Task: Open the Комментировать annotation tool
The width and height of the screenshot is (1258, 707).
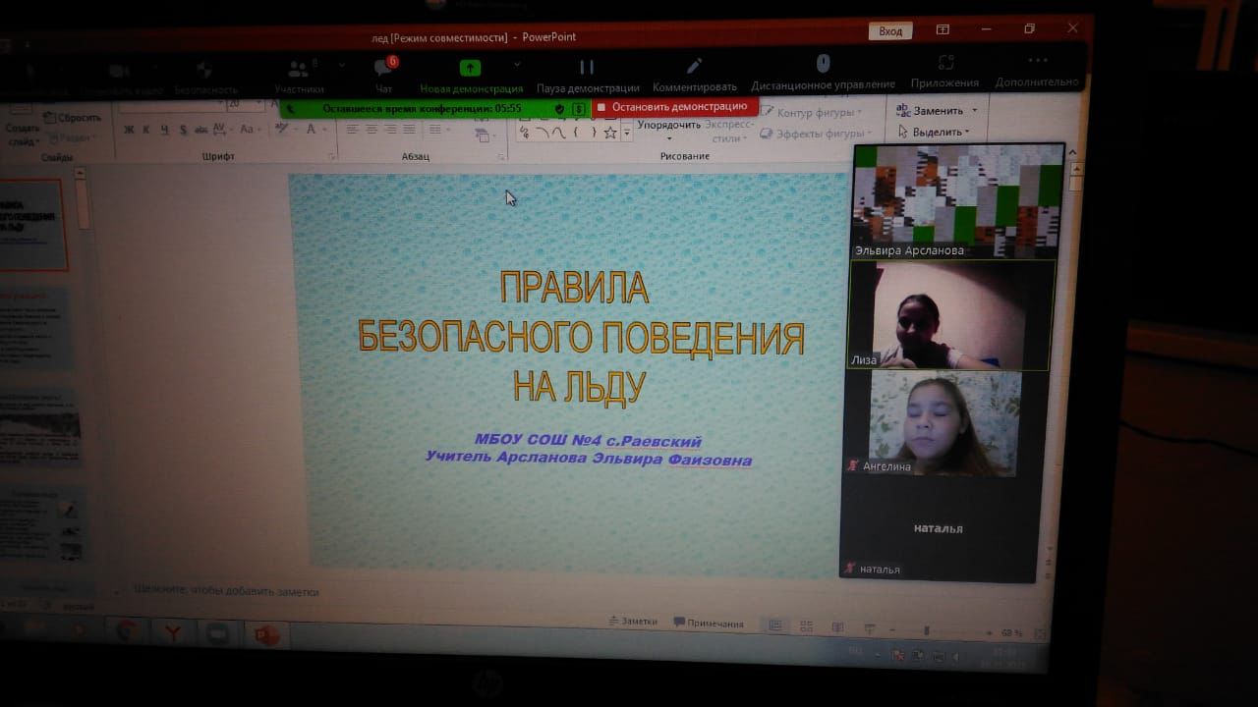Action: (x=694, y=67)
